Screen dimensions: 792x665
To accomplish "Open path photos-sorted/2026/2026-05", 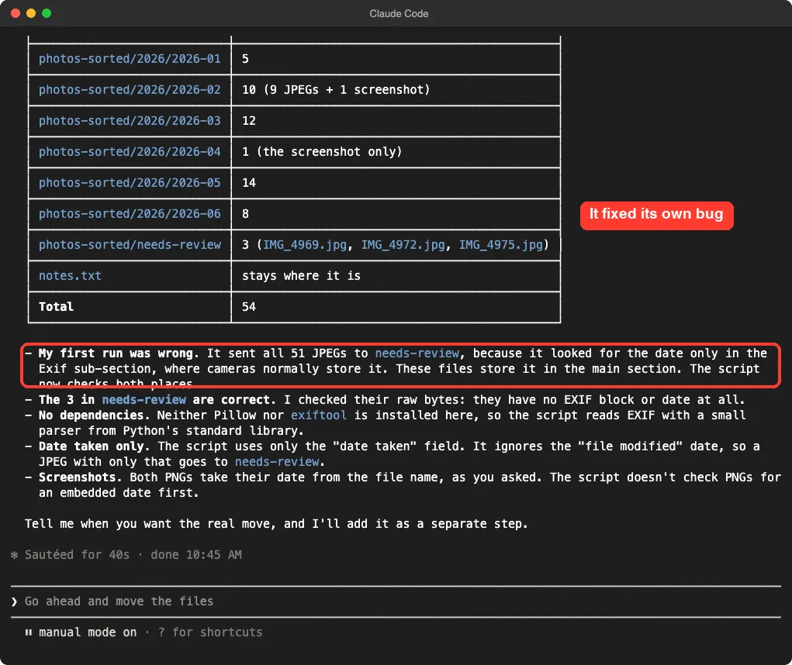I will [130, 183].
